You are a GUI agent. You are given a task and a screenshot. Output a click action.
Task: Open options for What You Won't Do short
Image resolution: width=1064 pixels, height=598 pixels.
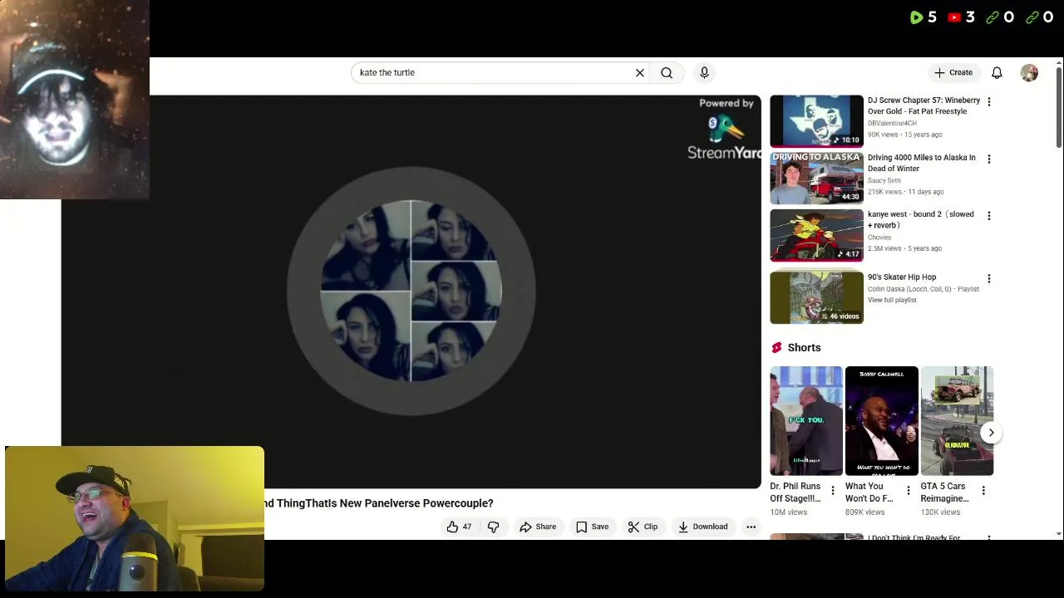click(908, 491)
